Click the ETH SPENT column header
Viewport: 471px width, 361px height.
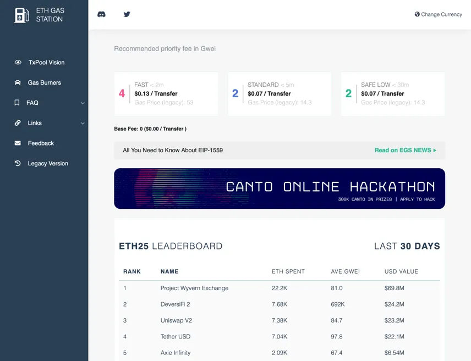pos(288,271)
